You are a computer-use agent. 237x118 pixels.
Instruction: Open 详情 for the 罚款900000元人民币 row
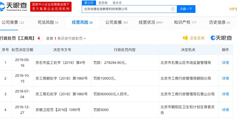pyautogui.click(x=225, y=94)
